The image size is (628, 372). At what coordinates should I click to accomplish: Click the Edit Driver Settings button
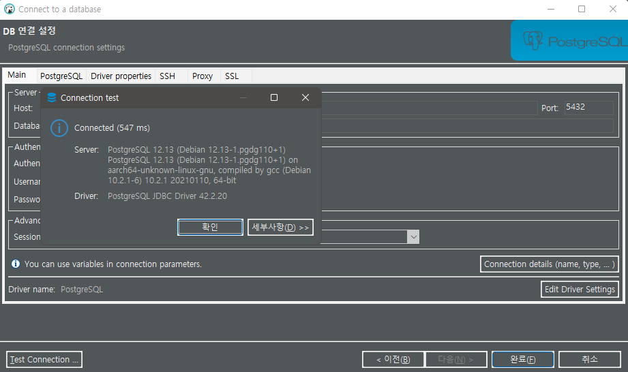(580, 289)
